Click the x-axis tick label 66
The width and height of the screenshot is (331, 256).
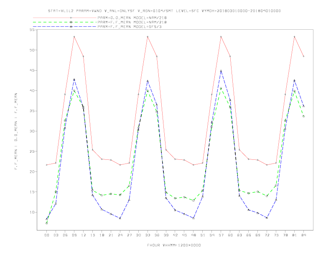[249, 235]
